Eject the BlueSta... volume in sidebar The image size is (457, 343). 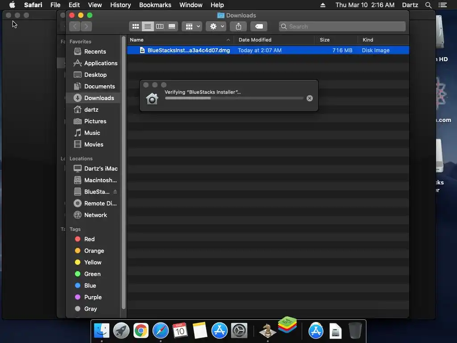(x=115, y=192)
